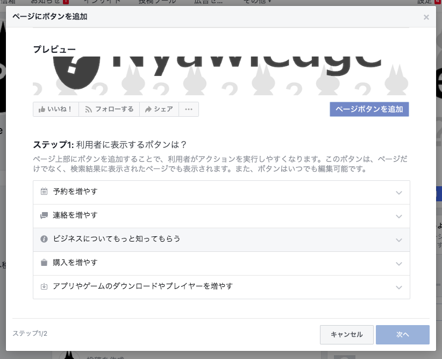The image size is (442, 359).
Task: Click the download icon beside アプリやゲーム row
Action: (x=44, y=287)
